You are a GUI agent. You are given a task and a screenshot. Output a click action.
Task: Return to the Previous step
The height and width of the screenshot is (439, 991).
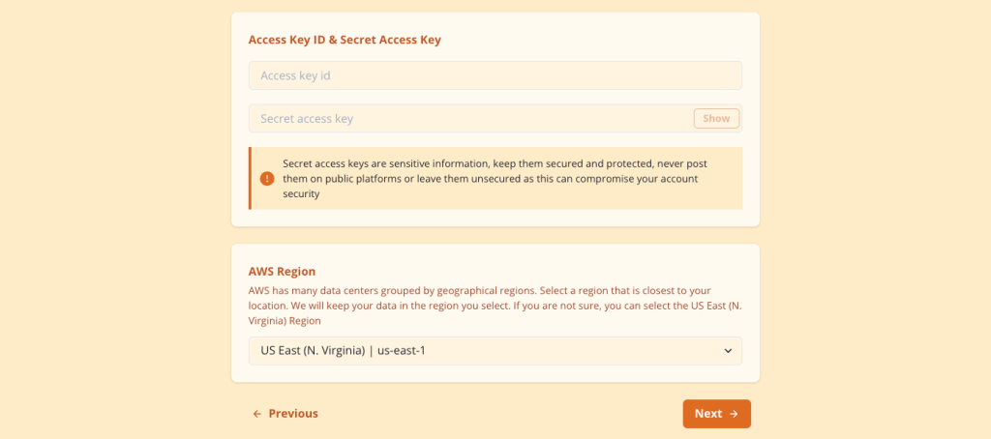[285, 414]
